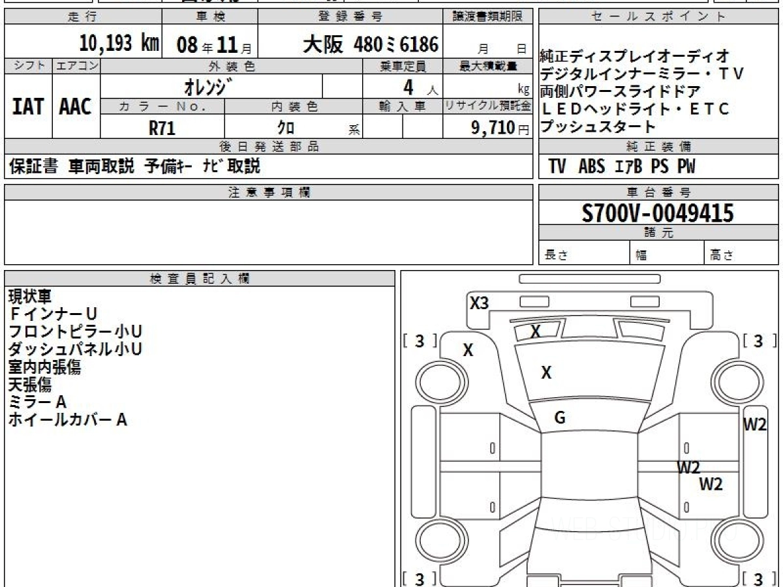
Task: Click the G mark on car diagram
Action: 559,418
